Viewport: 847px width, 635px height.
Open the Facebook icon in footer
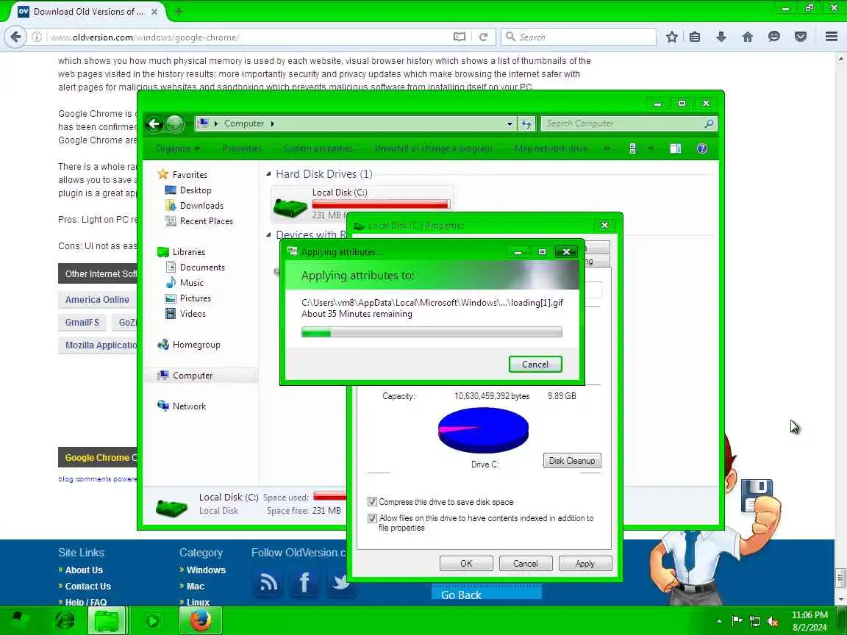304,582
